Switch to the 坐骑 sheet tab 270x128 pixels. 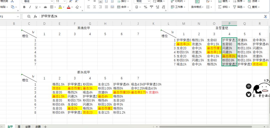coord(28,126)
